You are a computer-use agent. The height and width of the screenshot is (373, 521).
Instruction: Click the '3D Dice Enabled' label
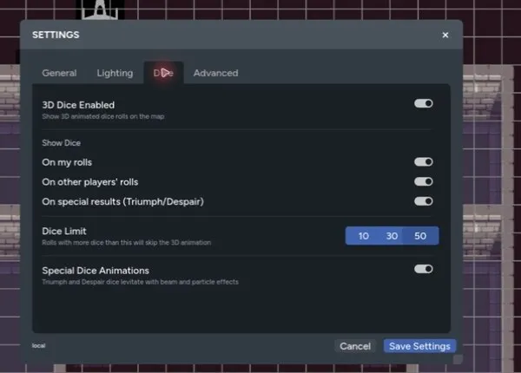click(x=78, y=105)
